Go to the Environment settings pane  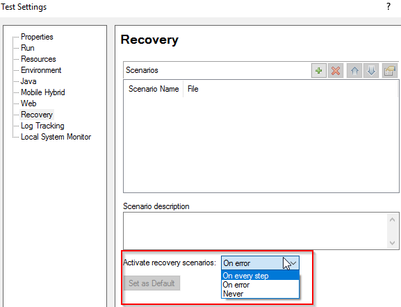[x=41, y=70]
